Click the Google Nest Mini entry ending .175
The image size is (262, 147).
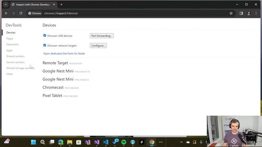(58, 71)
